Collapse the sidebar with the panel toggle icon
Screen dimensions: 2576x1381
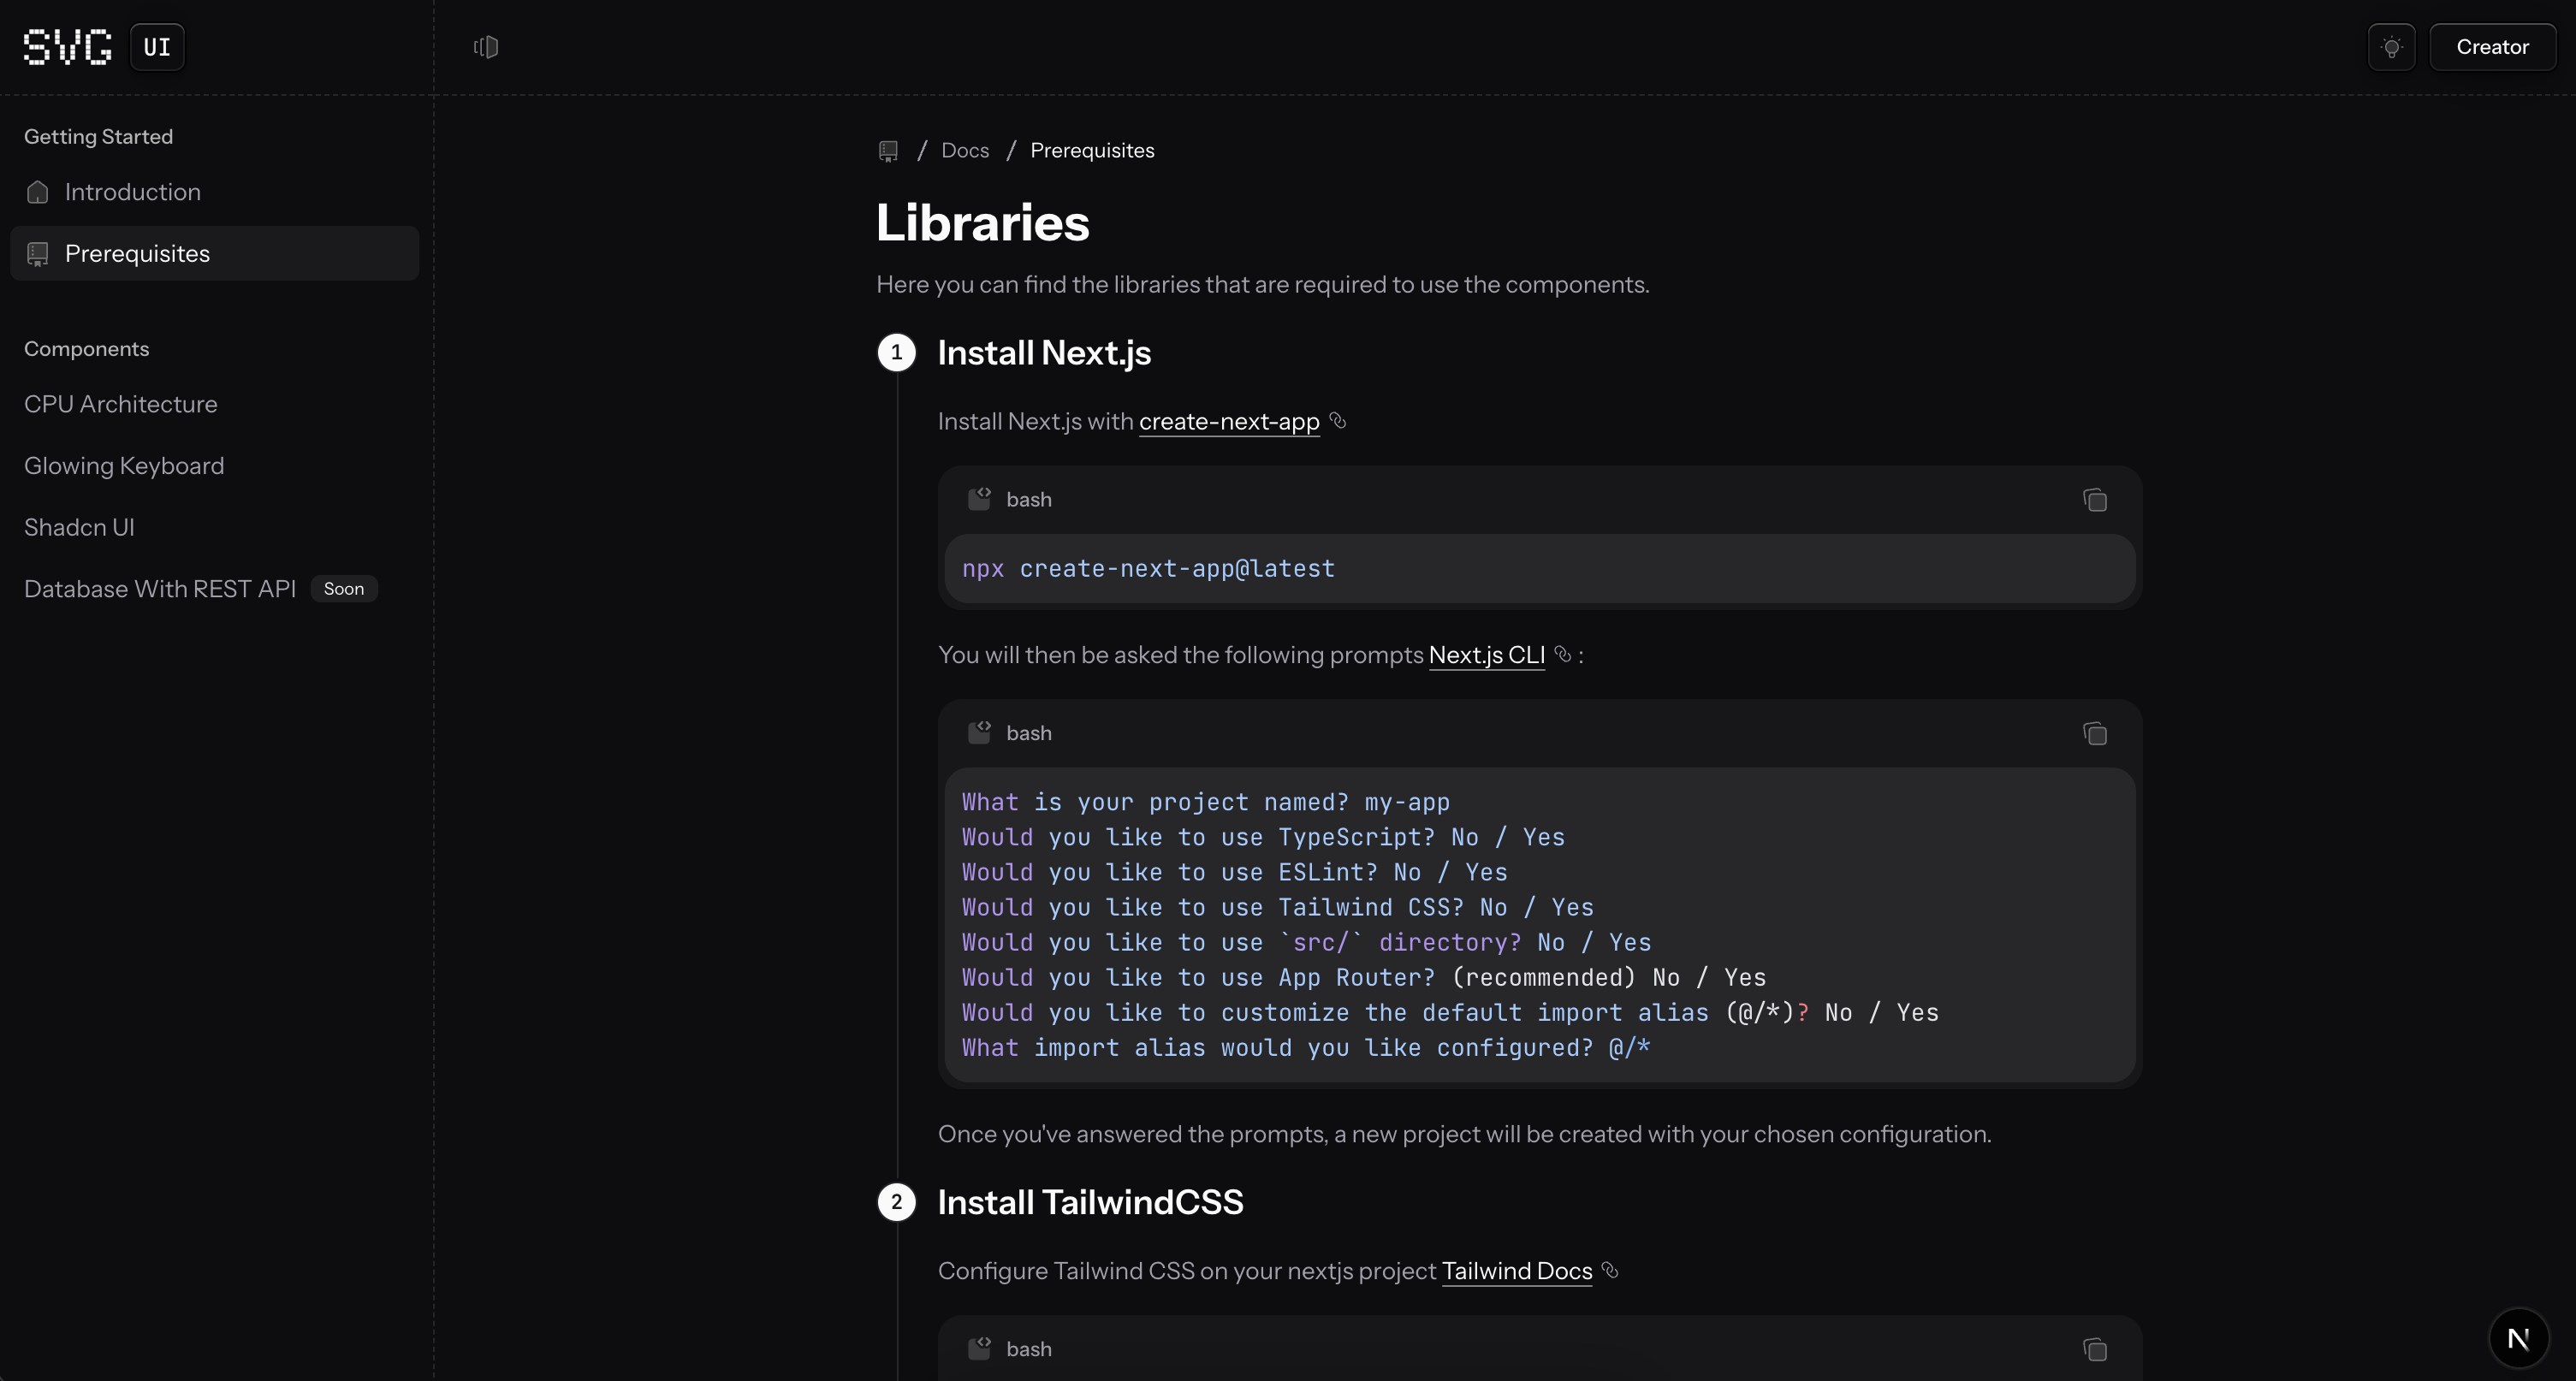tap(486, 47)
